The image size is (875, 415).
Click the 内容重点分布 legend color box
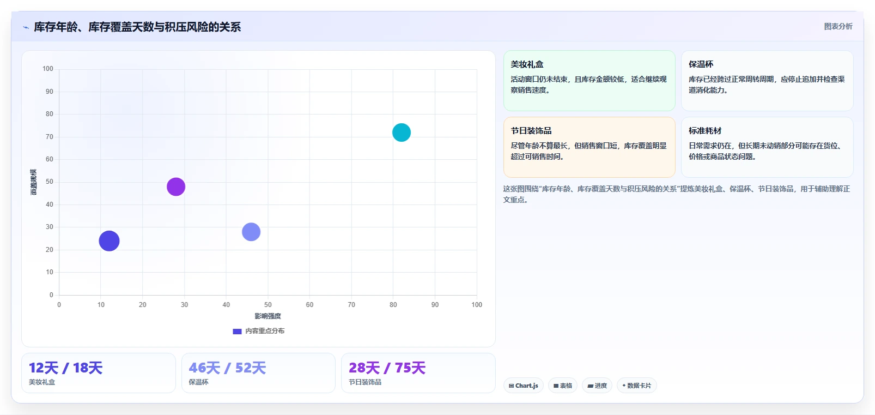[237, 331]
